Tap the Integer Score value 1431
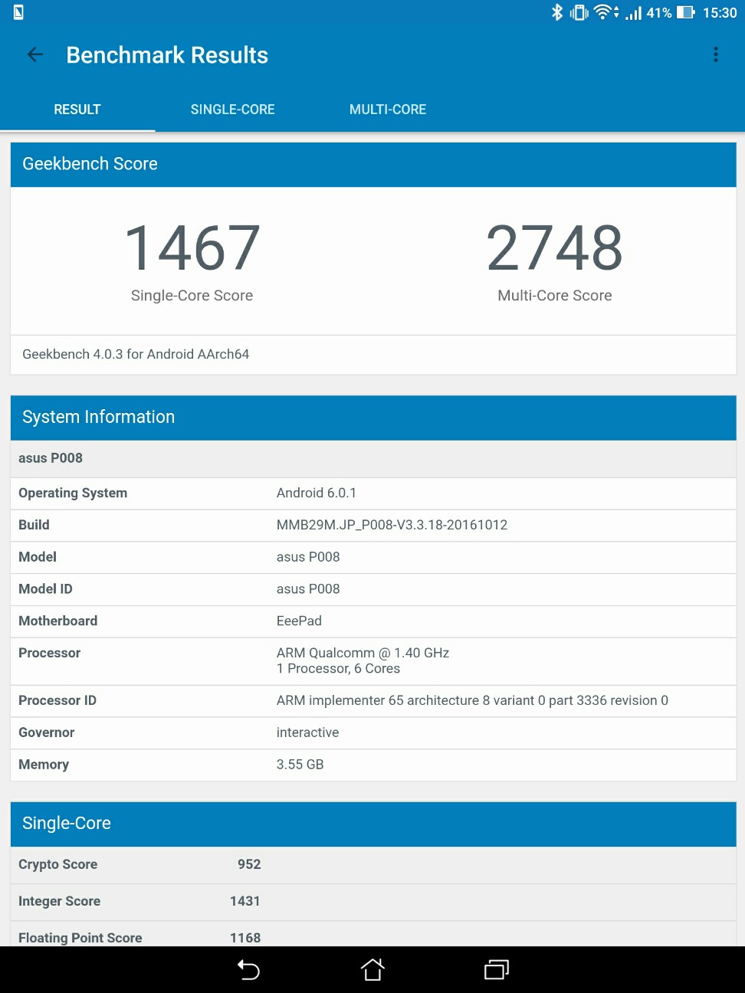 point(245,901)
